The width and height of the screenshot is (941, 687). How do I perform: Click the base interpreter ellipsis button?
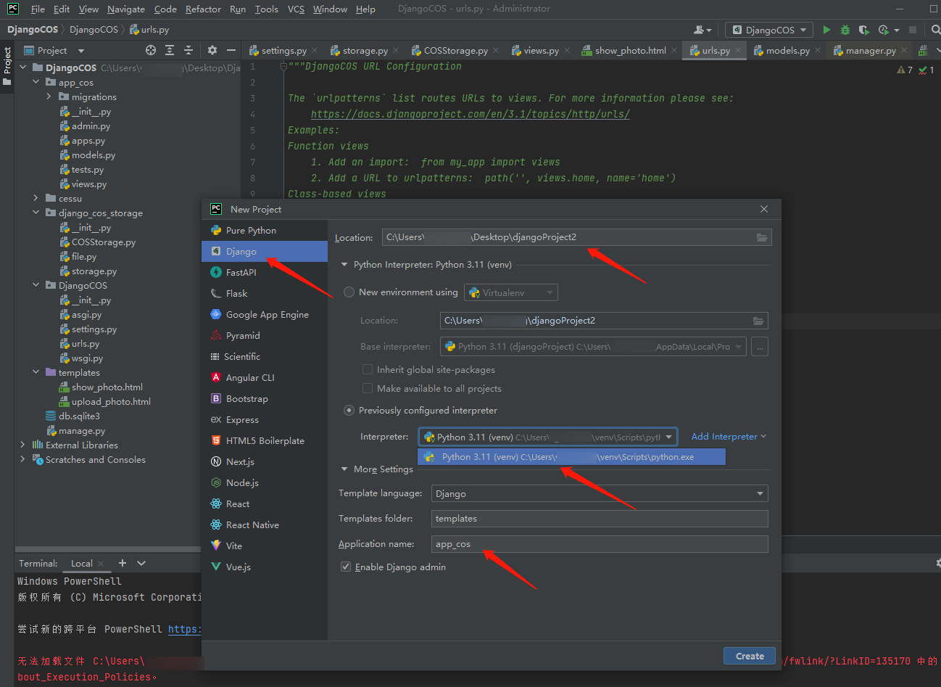click(x=759, y=347)
